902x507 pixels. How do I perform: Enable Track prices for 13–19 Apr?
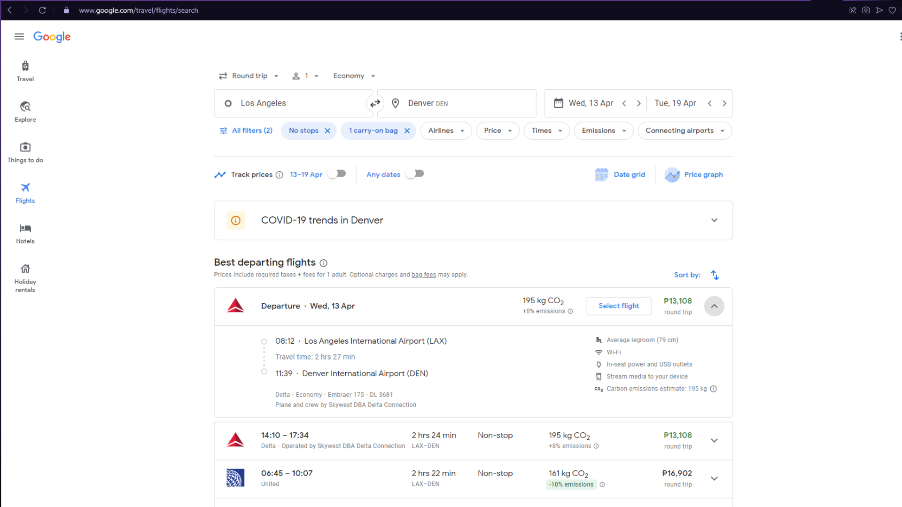point(337,174)
